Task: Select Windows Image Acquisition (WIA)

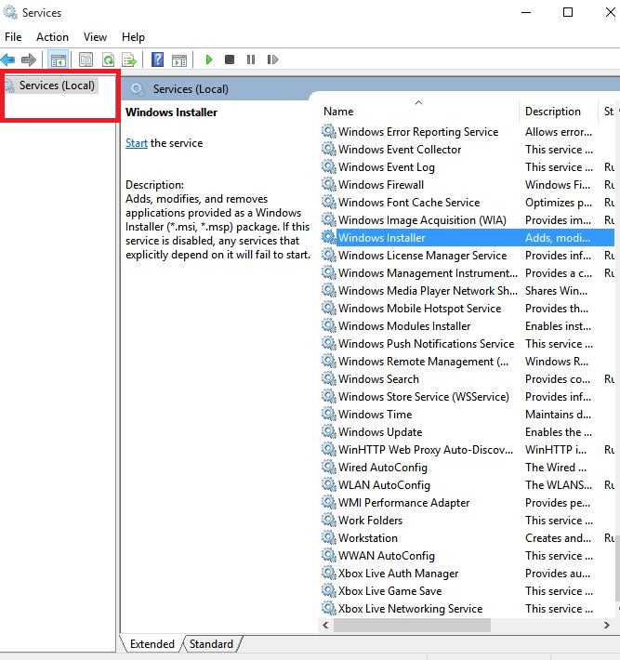Action: pyautogui.click(x=468, y=220)
